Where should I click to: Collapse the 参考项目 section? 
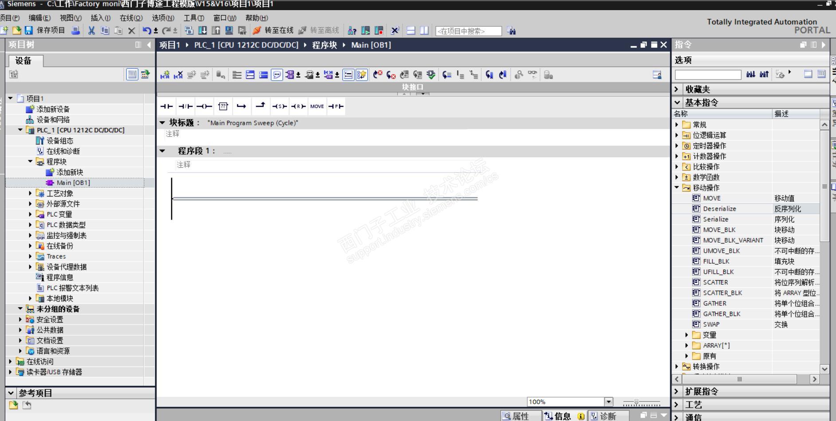11,393
